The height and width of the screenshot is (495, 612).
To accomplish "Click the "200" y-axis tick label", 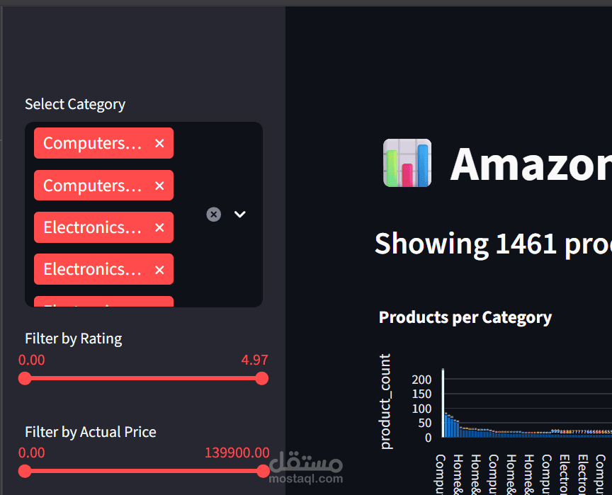I will (x=421, y=380).
